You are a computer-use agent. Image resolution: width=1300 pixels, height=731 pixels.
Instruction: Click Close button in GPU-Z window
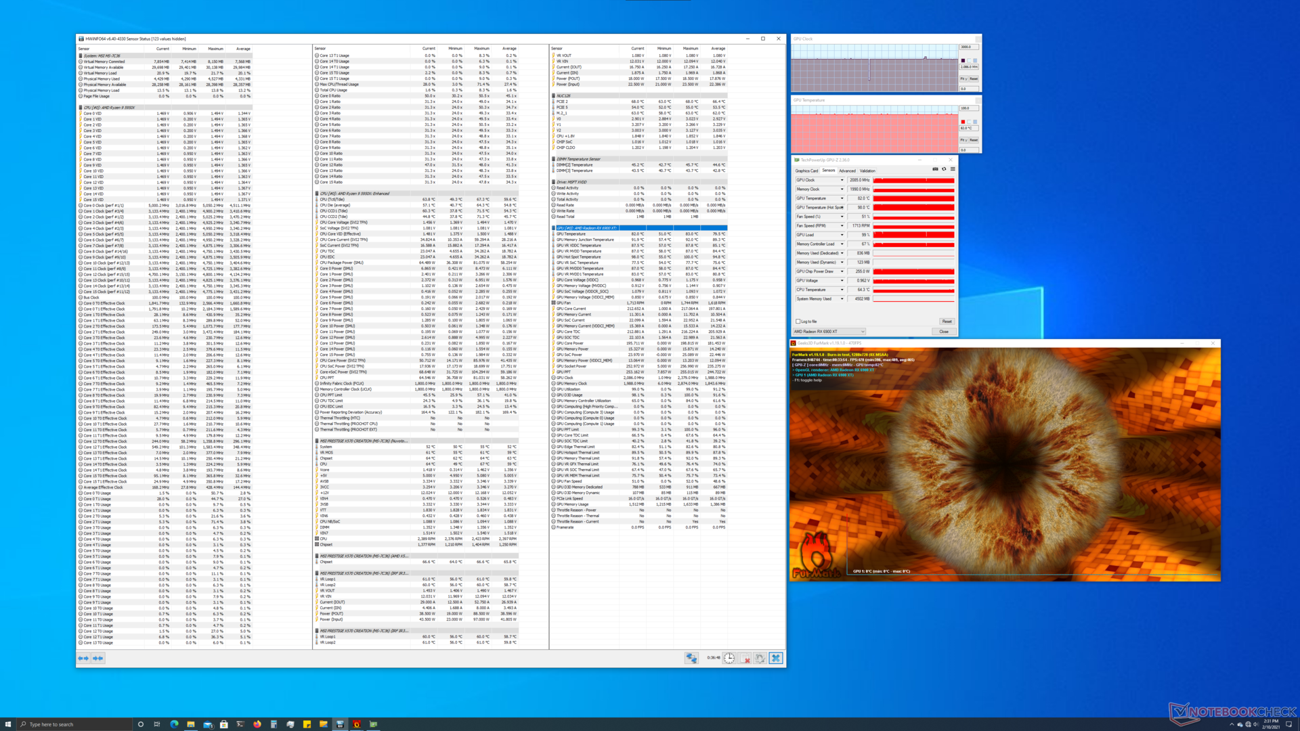click(944, 332)
